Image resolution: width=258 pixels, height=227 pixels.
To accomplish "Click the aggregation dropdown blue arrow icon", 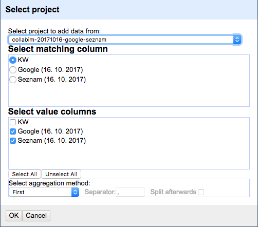I will click(75, 192).
